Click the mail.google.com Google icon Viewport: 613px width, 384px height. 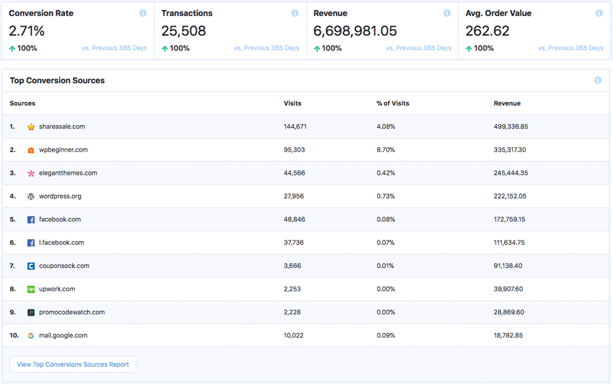[30, 335]
